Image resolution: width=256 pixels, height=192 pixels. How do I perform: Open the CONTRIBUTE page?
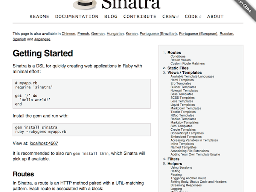(x=140, y=17)
